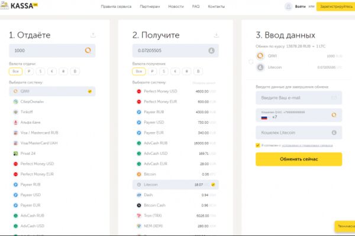Screen dimensions: 355x236
Task: Toggle the Я согласен agreement checkbox
Action: pyautogui.click(x=257, y=145)
